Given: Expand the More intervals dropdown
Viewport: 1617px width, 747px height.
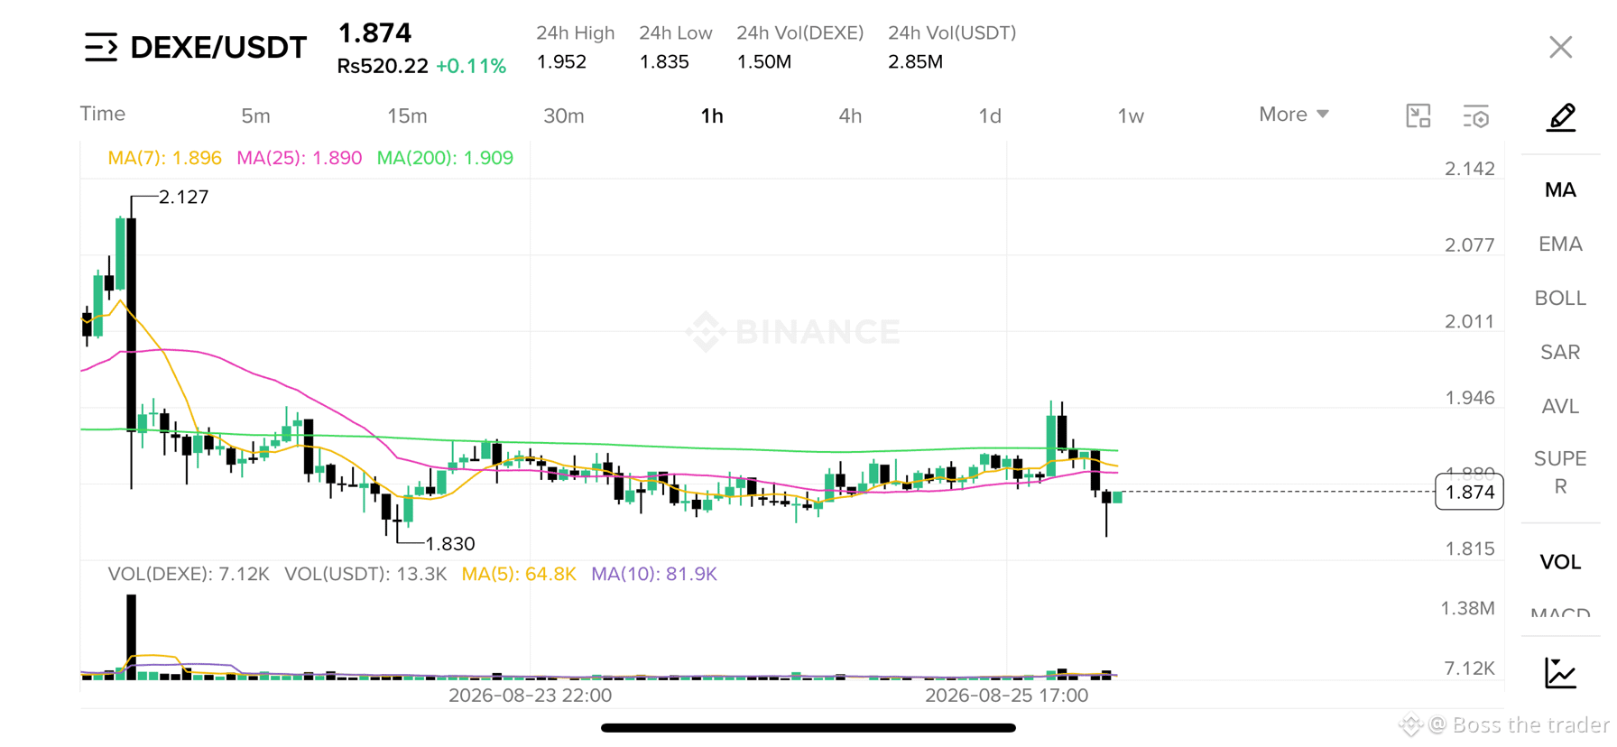Looking at the screenshot, I should pyautogui.click(x=1294, y=115).
